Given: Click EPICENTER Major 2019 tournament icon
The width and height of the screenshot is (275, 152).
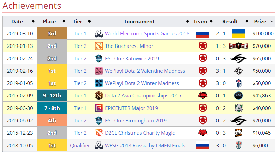Looking at the screenshot, I should coord(99,108).
